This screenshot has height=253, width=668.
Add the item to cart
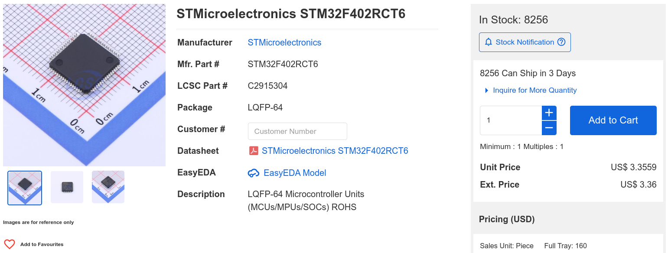[x=613, y=120]
